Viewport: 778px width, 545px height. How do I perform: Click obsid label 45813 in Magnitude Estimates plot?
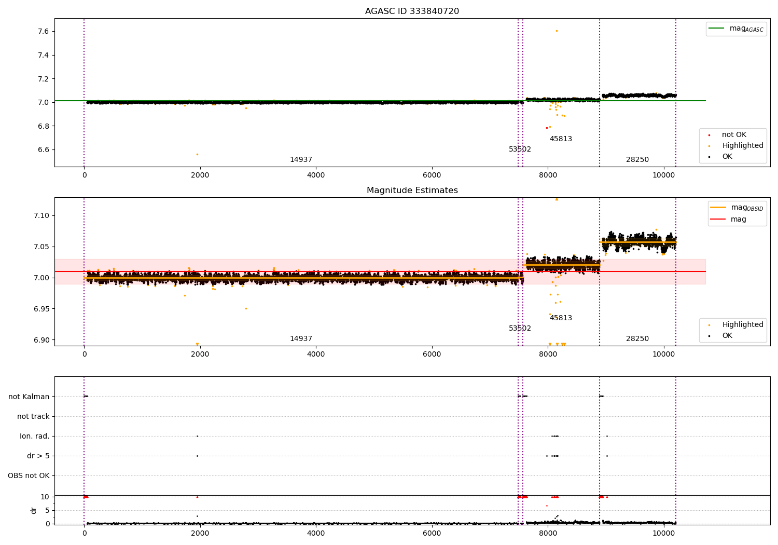click(x=561, y=318)
